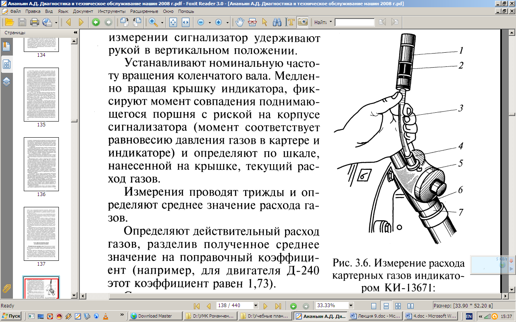Select page 136 thumbnail

[x=41, y=164]
